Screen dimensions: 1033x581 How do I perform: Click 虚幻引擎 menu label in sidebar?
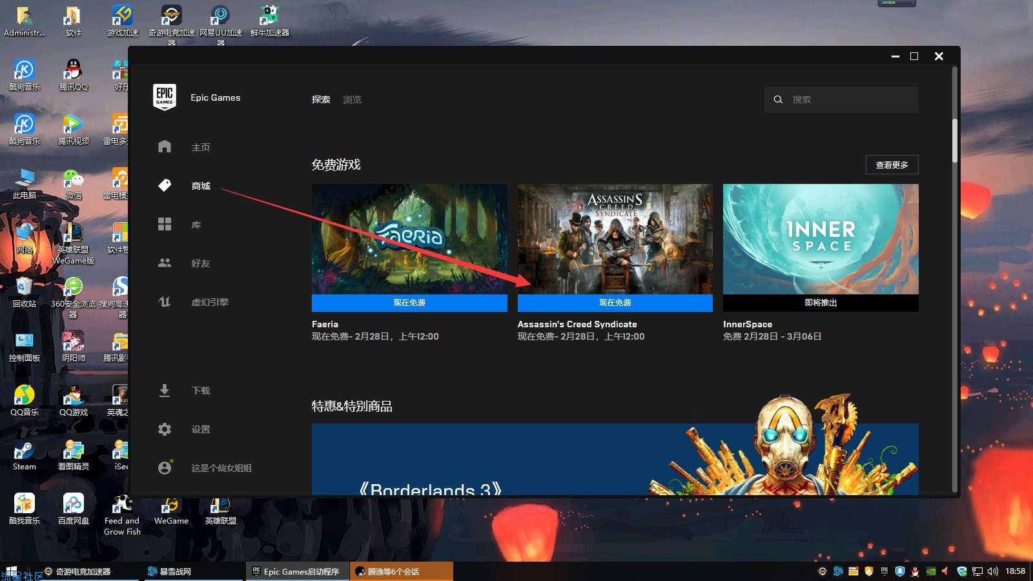tap(210, 302)
